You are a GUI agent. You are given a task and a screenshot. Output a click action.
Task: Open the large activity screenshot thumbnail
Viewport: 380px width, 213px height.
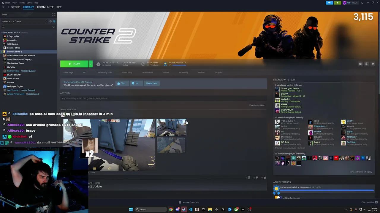pyautogui.click(x=109, y=145)
